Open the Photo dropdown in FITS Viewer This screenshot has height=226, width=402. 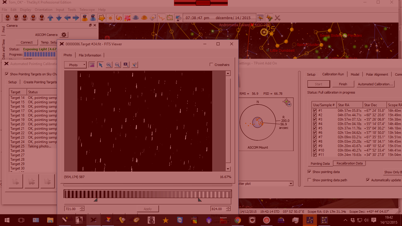(75, 65)
